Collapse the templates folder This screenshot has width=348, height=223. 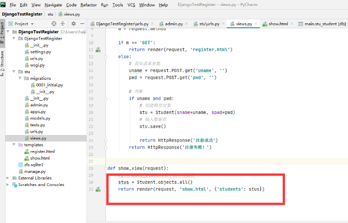pyautogui.click(x=14, y=145)
